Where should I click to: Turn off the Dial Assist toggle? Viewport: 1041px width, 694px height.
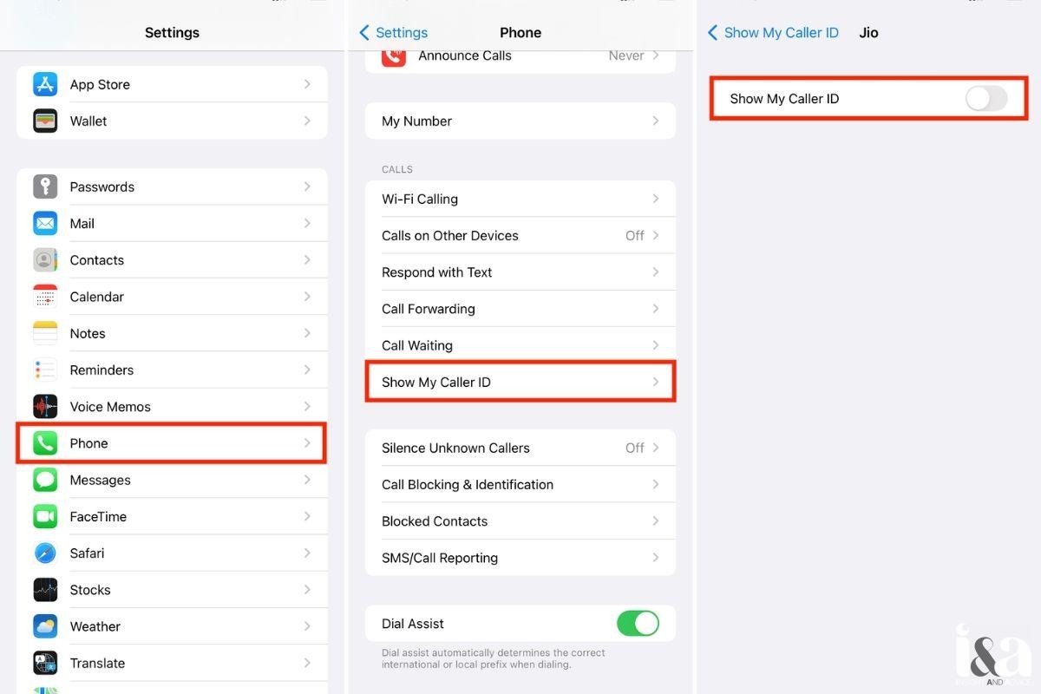pos(638,624)
